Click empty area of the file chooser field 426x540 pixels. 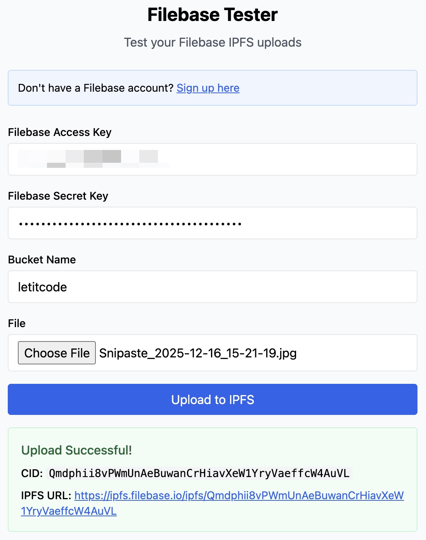pyautogui.click(x=357, y=353)
